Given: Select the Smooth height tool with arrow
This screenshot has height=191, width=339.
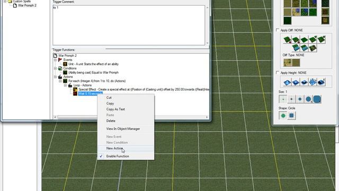Looking at the screenshot, I should pos(322,82).
